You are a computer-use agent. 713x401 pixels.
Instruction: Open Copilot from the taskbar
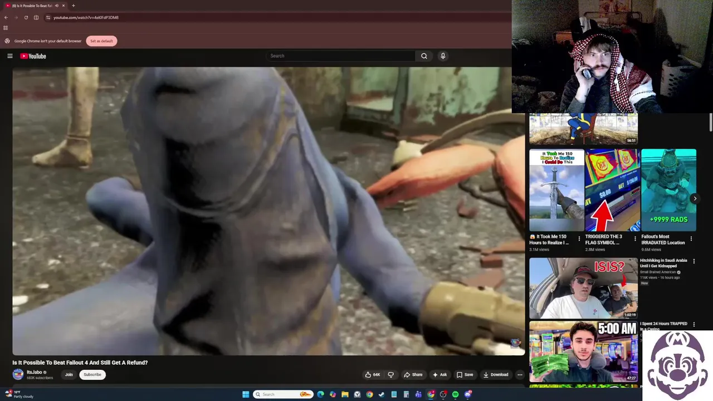click(333, 394)
